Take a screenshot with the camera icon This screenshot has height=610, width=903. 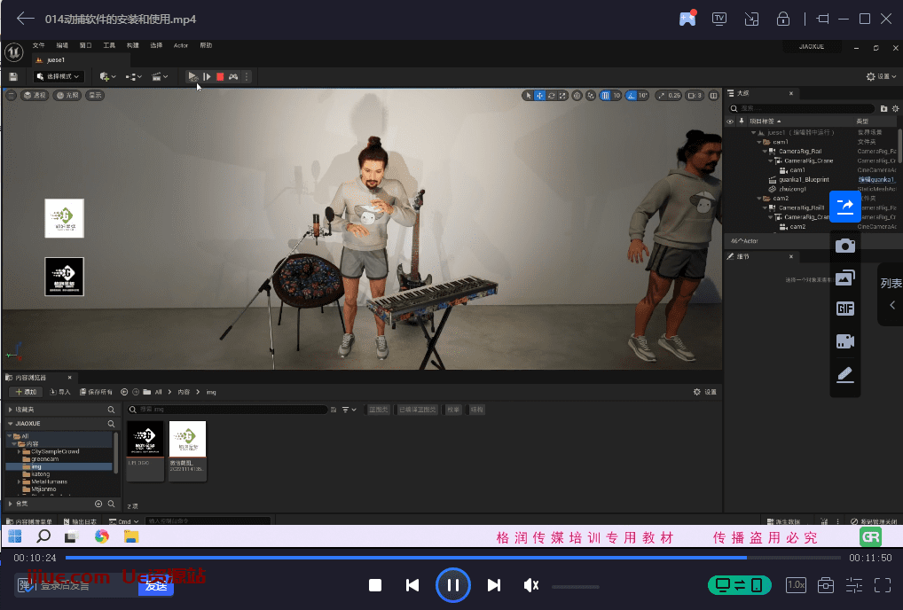[x=845, y=246]
